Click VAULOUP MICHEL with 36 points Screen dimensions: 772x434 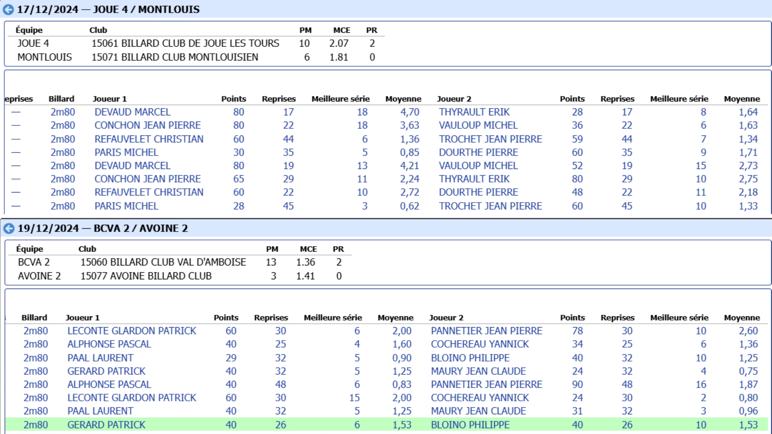(478, 125)
